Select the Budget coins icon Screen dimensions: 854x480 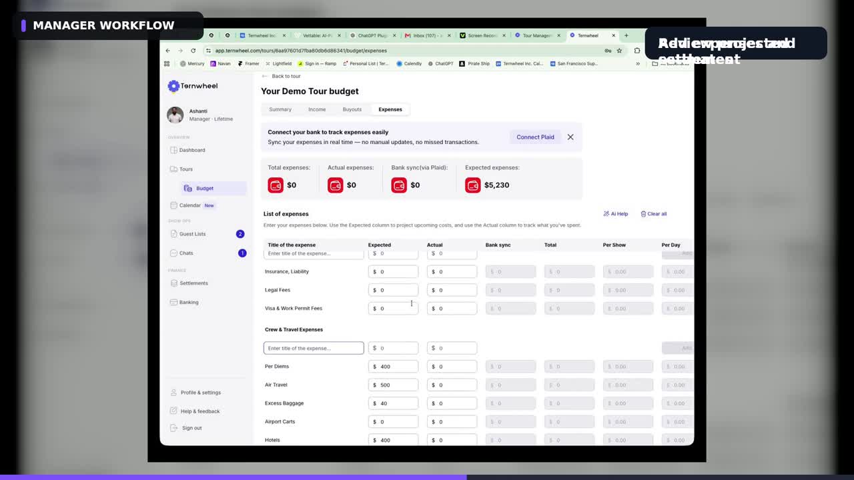pos(188,189)
